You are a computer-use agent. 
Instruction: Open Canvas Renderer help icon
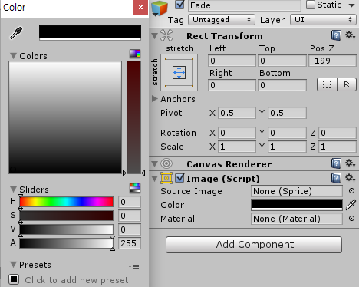[x=336, y=163]
